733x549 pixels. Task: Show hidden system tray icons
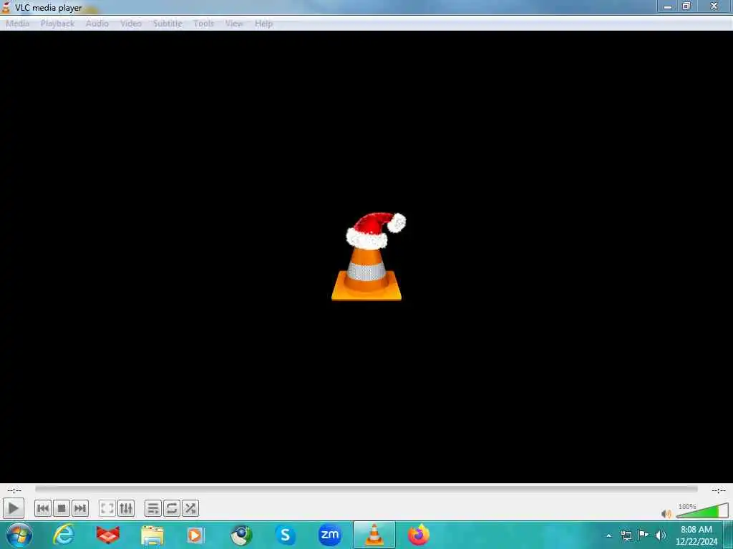coord(608,535)
